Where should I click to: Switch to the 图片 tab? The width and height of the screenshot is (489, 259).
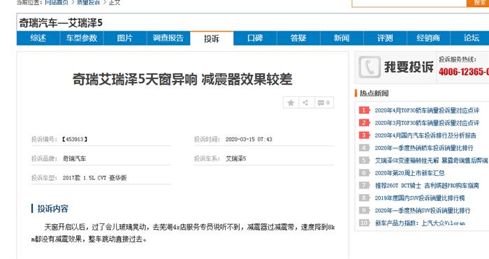125,38
